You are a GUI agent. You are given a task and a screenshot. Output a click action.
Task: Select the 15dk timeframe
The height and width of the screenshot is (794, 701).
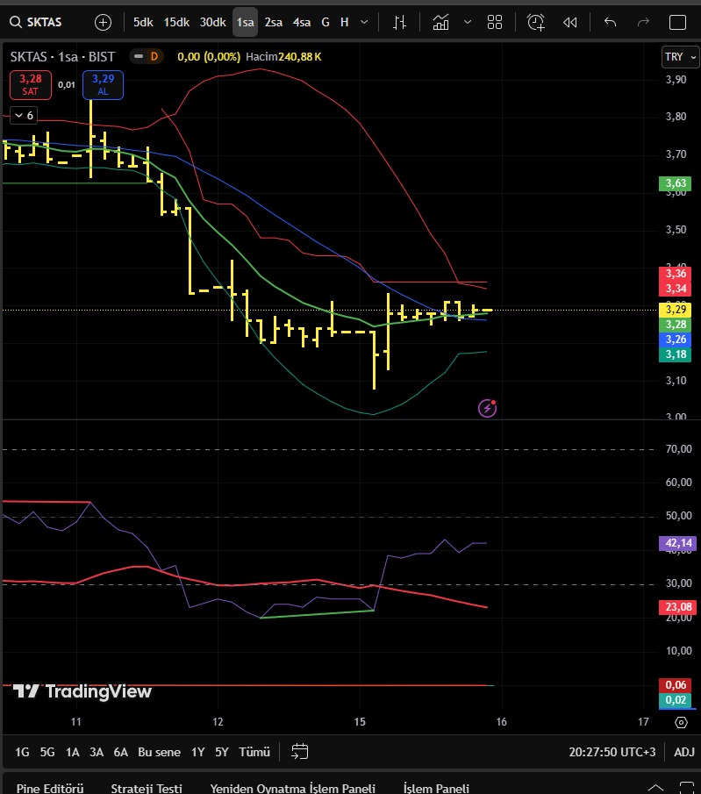(x=176, y=22)
